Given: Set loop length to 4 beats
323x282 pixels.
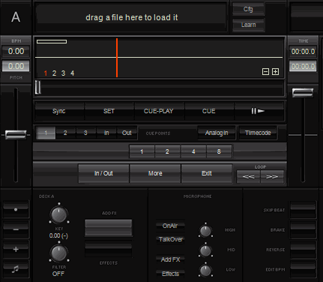Looking at the screenshot, I should (193, 151).
